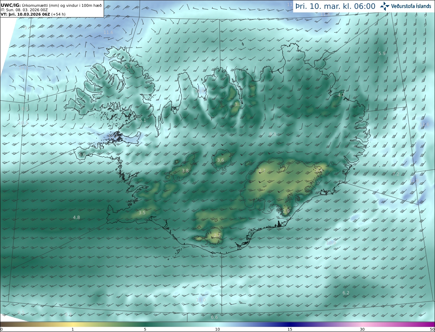Click the yellow colorbar segment above 1
The image size is (435, 332).
[x=73, y=324]
